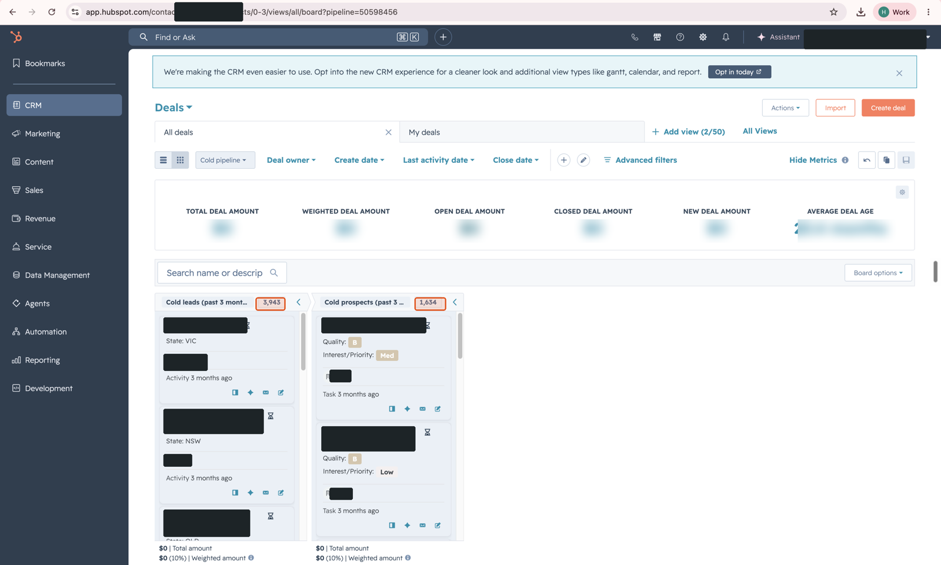The image size is (941, 565).
Task: Click the undo view changes icon
Action: (x=867, y=160)
